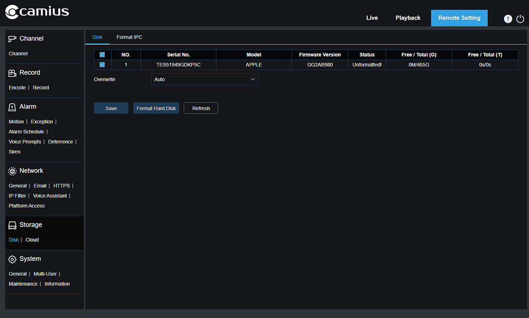Click the Channel section camera icon
529x318 pixels.
[x=12, y=39]
